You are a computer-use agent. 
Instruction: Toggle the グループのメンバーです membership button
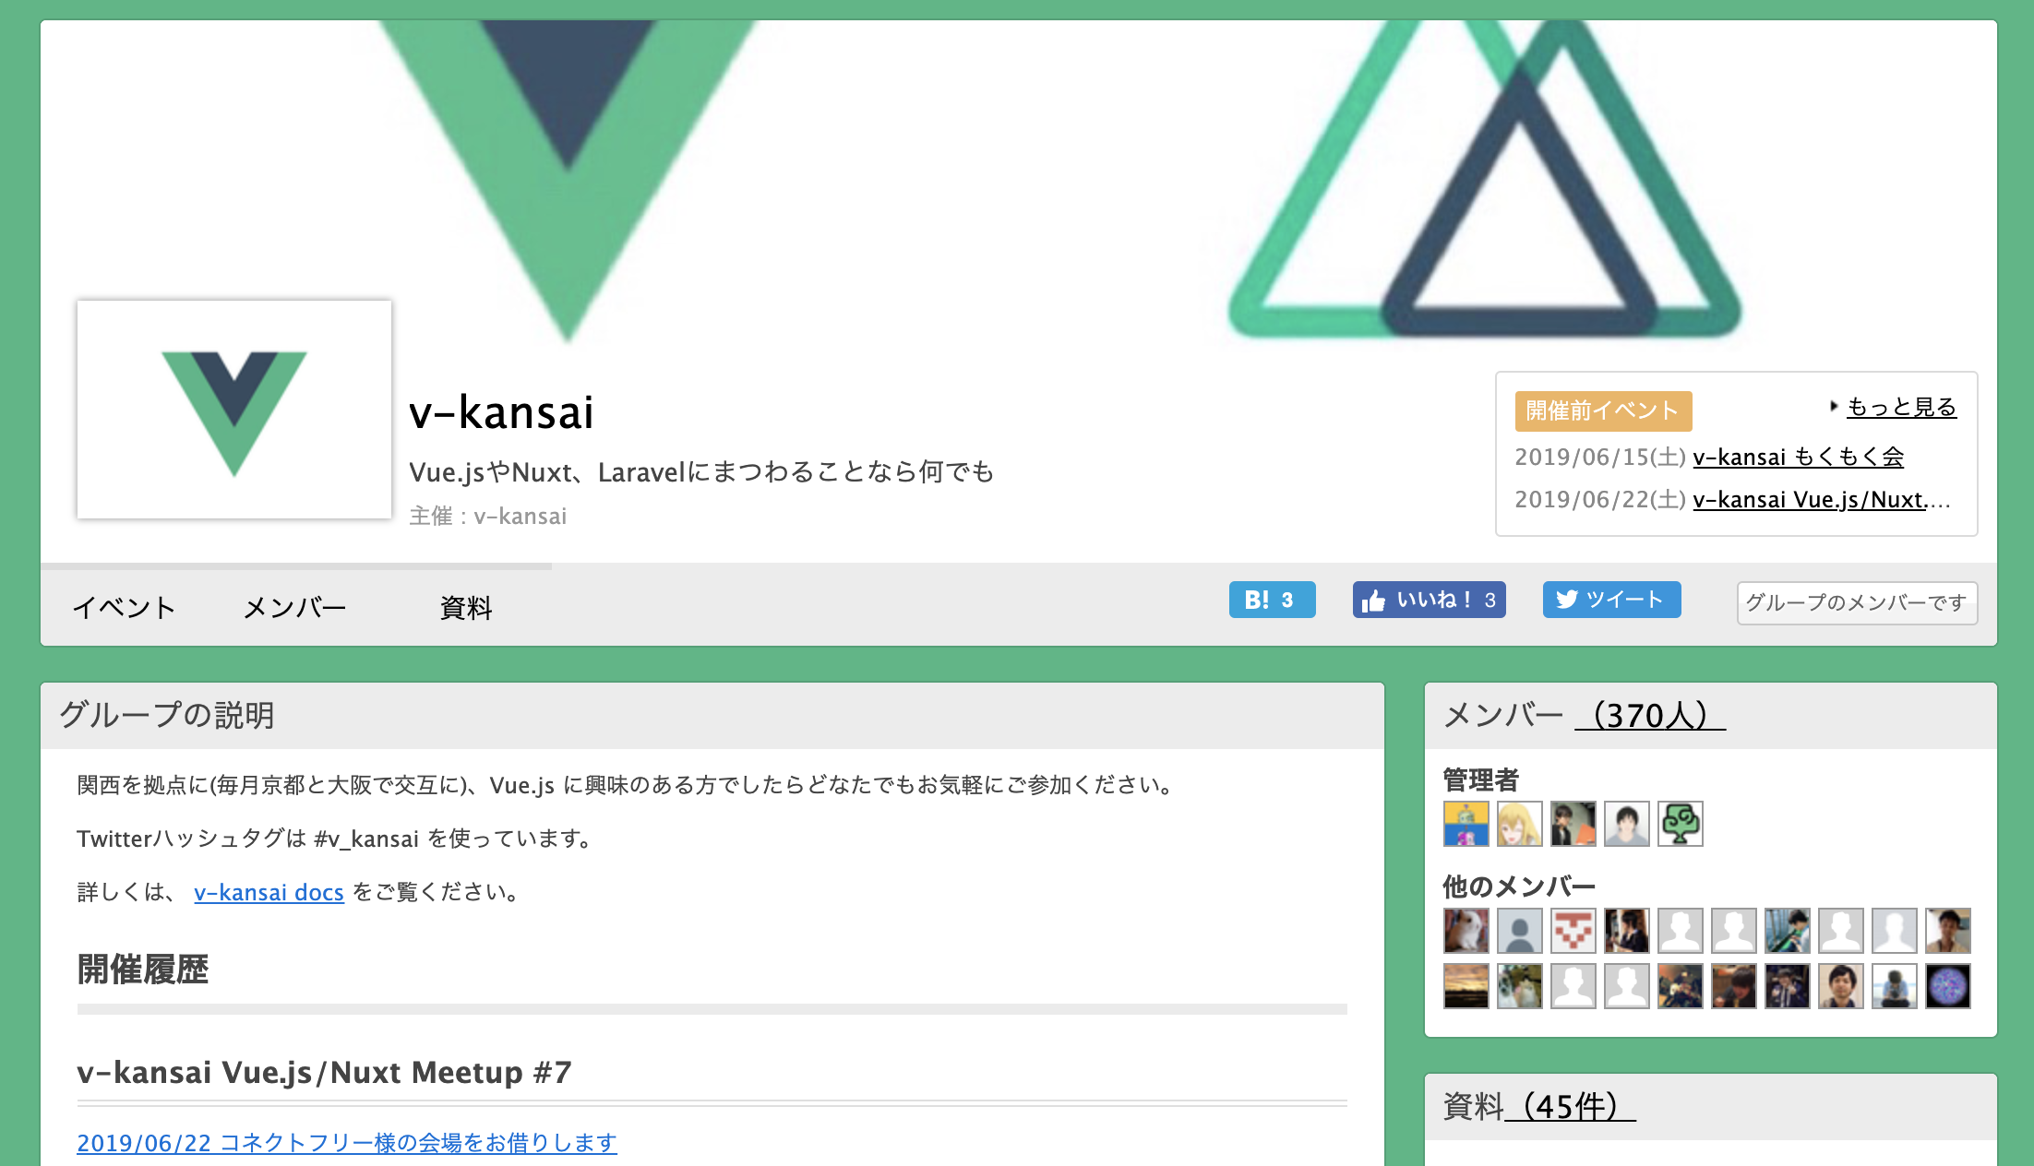pyautogui.click(x=1857, y=602)
